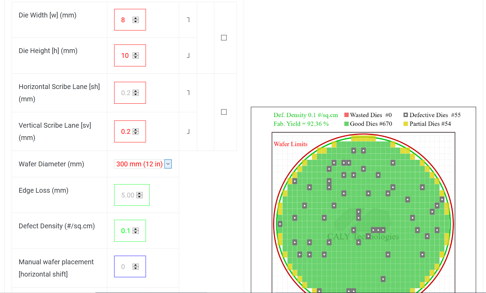Click into the Die Width value field
This screenshot has height=293, width=486.
[x=130, y=20]
